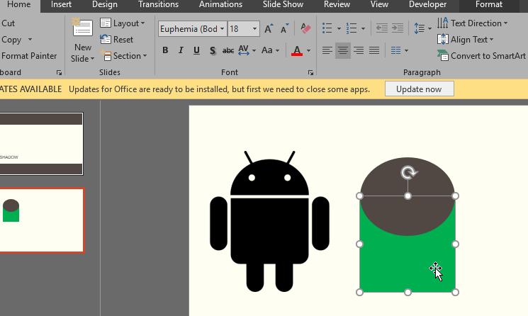Click the rotate handle on selected shape

click(x=408, y=173)
